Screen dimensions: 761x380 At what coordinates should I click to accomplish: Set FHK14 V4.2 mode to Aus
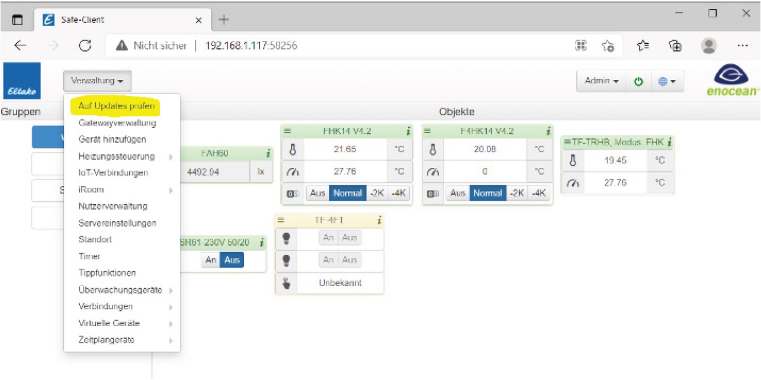(318, 194)
